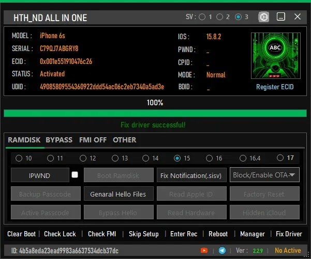Close the HTH_ND ALL IN ONE window
Image resolution: width=311 pixels, height=259 pixels.
pyautogui.click(x=298, y=17)
